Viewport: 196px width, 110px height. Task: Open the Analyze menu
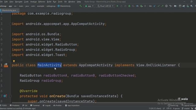coord(33,2)
